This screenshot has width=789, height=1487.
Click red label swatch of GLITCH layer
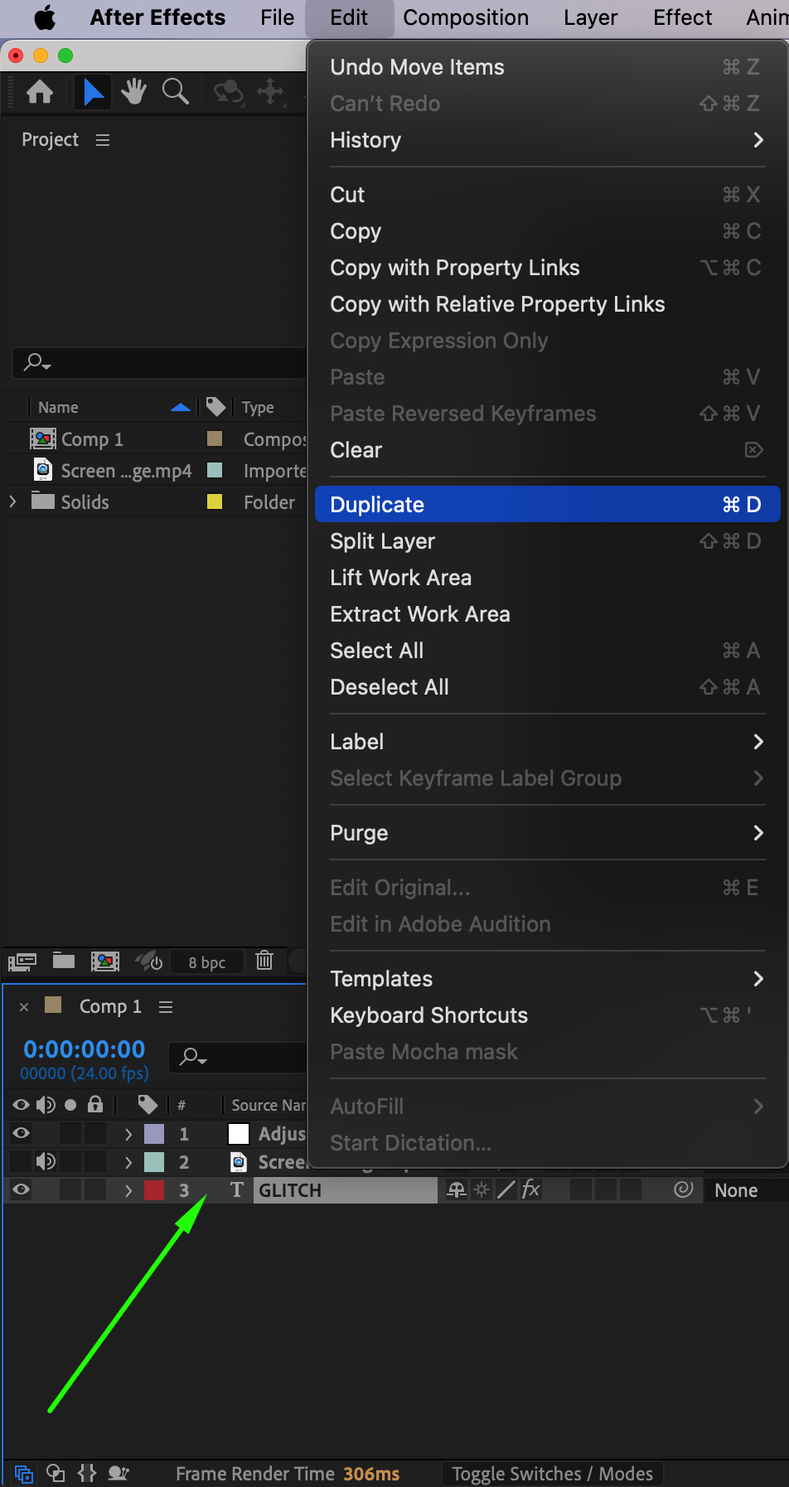click(154, 1190)
